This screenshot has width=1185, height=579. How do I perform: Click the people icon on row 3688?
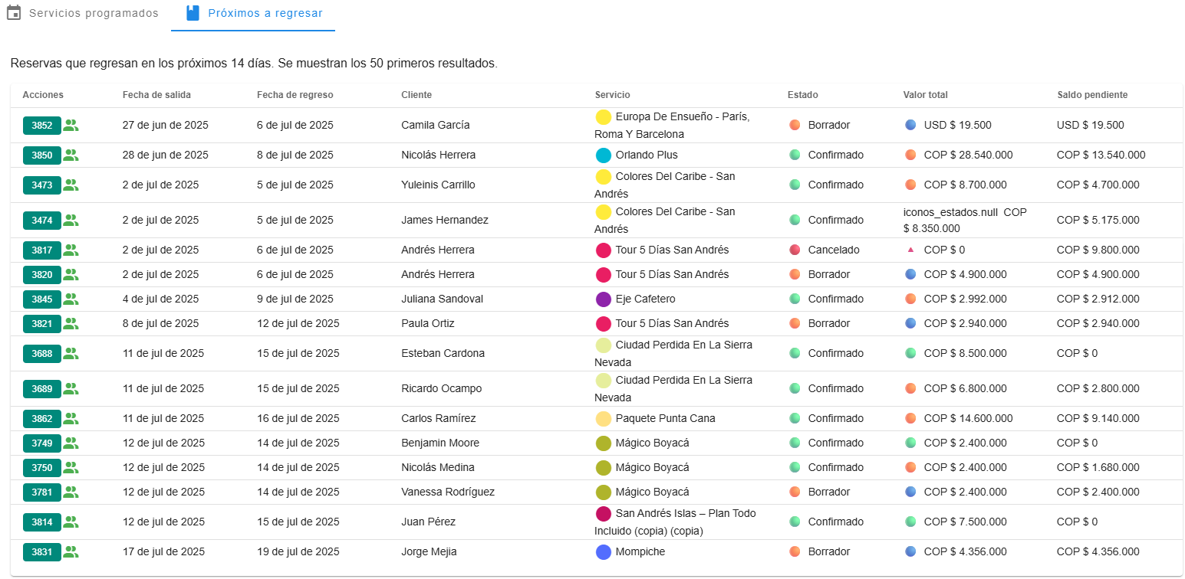(x=71, y=353)
